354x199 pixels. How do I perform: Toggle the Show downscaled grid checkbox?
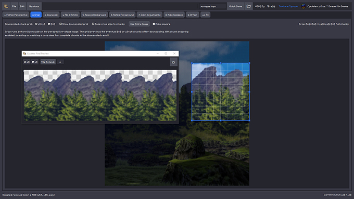tap(60, 24)
